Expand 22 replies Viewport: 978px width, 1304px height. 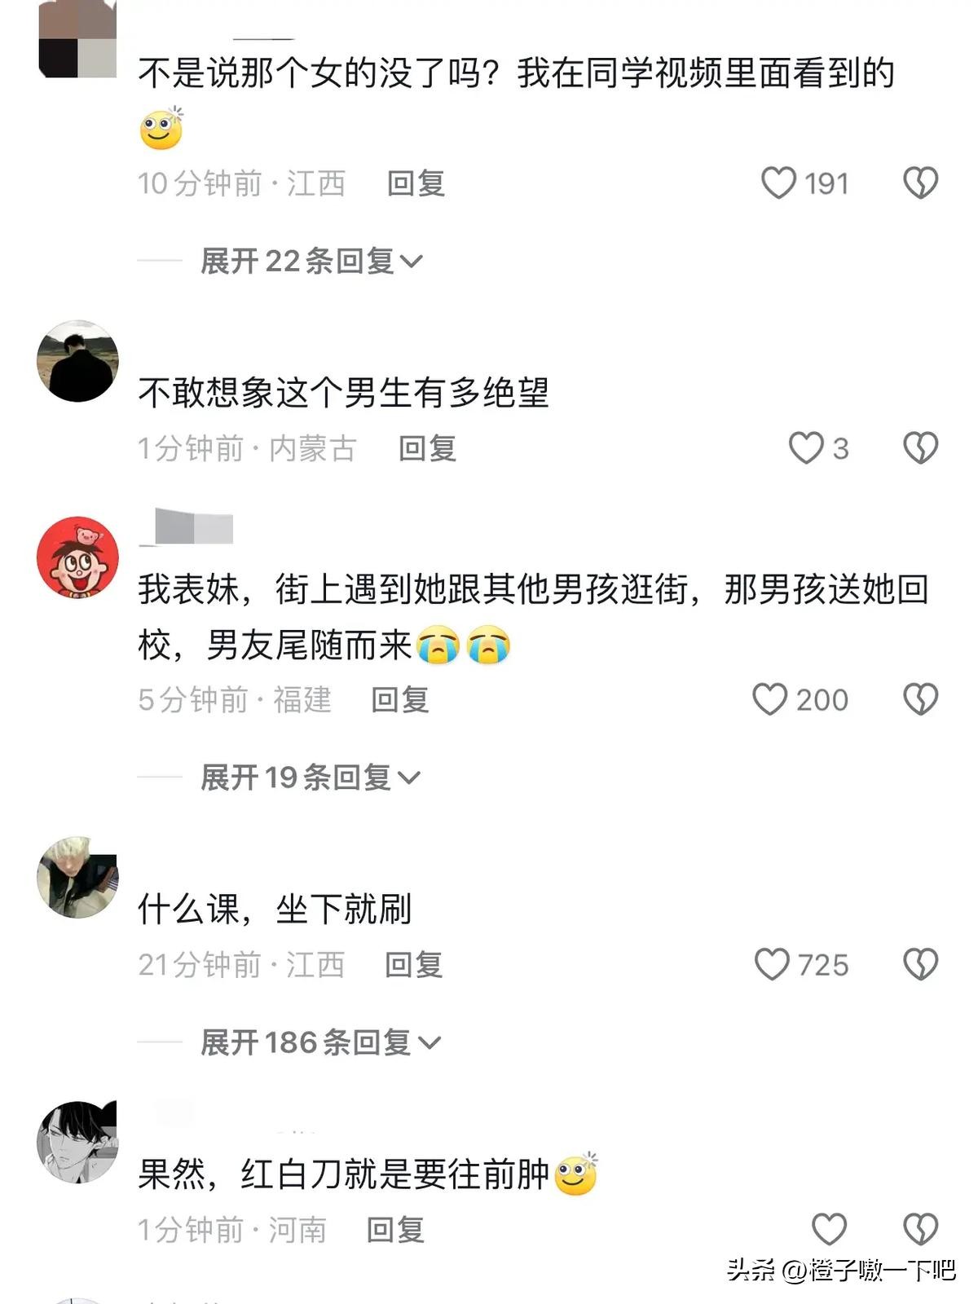coord(311,261)
